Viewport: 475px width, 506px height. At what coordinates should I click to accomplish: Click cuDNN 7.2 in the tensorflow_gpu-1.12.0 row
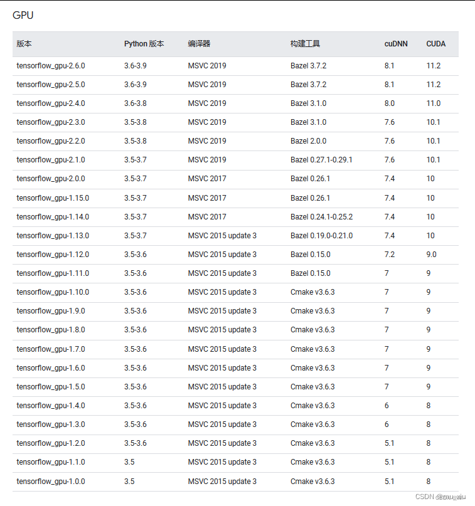tap(390, 255)
